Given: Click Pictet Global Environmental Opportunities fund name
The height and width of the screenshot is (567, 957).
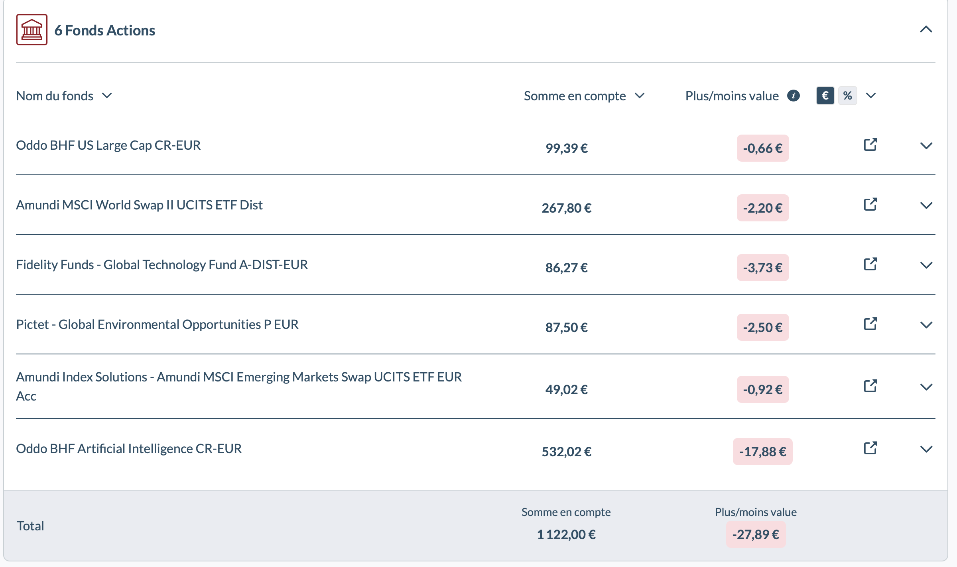Looking at the screenshot, I should coord(157,325).
